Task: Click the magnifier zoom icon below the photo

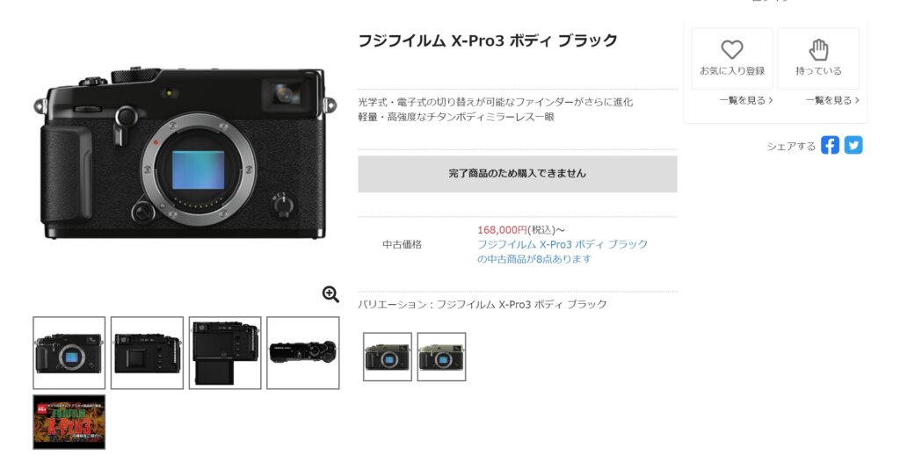Action: click(330, 294)
